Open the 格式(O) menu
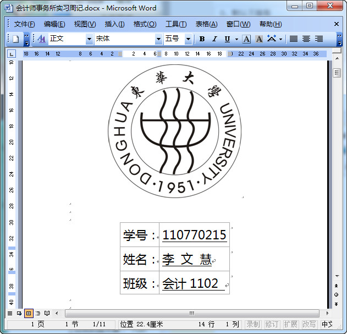 pos(145,24)
